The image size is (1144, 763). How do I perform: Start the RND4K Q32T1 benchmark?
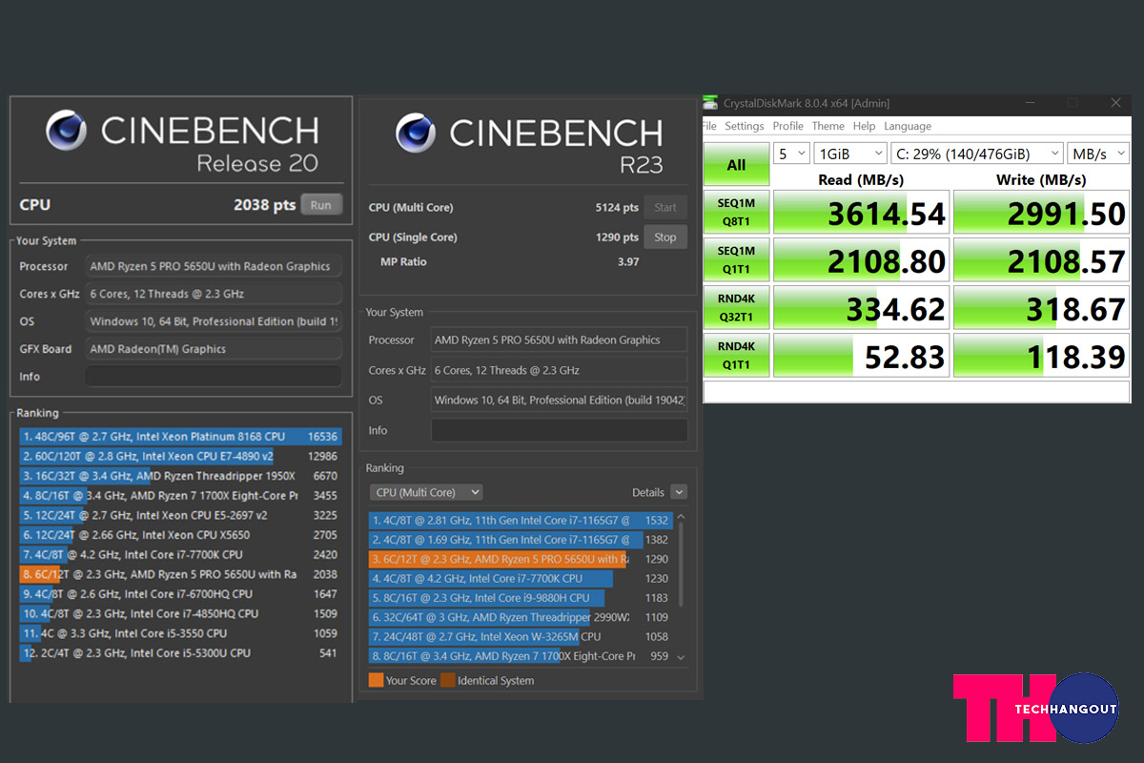[x=736, y=308]
